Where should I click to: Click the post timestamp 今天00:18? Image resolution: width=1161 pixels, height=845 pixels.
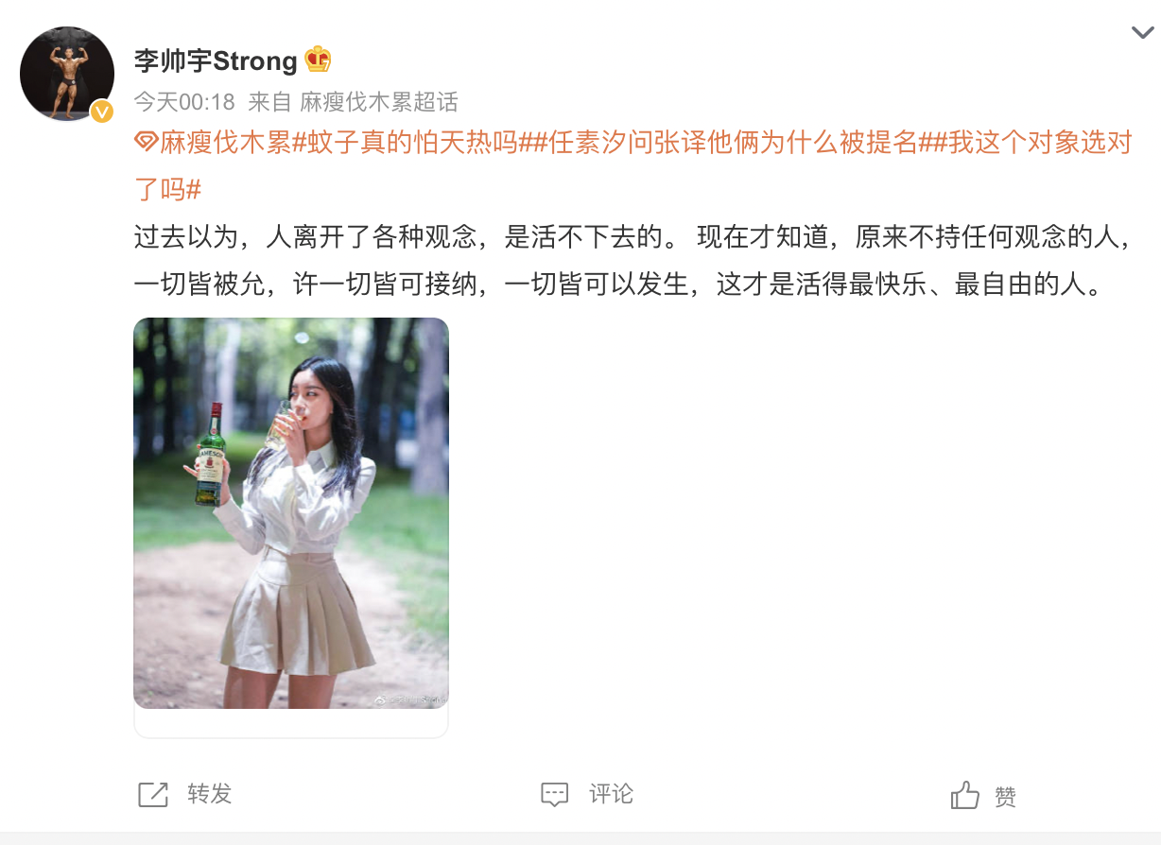click(183, 100)
